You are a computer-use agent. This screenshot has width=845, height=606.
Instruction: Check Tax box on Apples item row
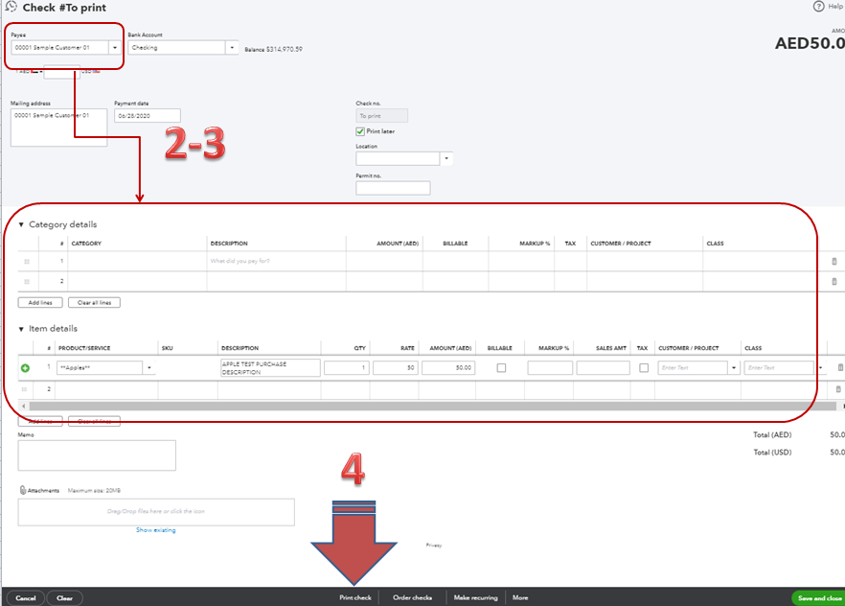[x=644, y=367]
